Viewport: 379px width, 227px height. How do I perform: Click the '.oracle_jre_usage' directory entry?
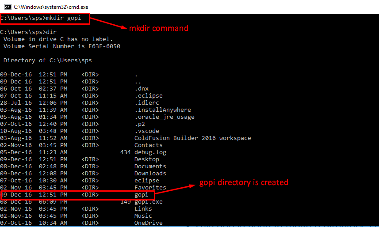pos(165,117)
